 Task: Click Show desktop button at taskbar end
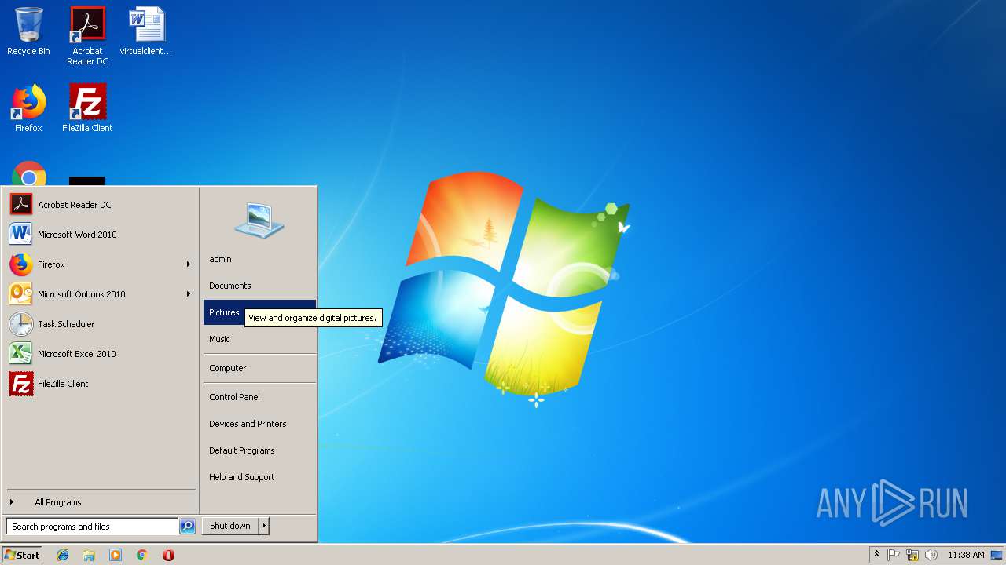coord(997,555)
